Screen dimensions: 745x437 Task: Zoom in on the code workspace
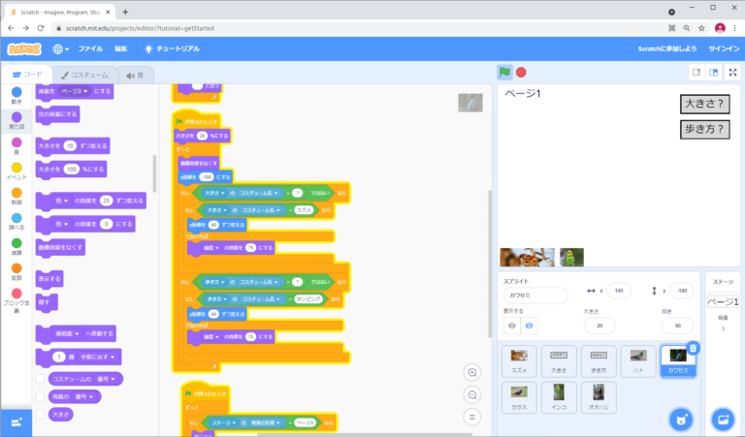[472, 373]
